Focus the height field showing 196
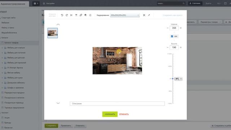Image resolution: width=231 pixels, height=130 pixels. [x=174, y=47]
